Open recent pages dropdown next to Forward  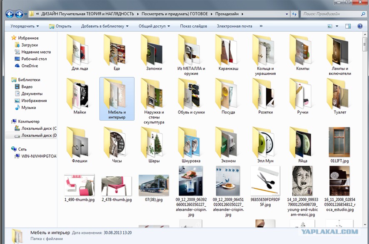(26, 14)
